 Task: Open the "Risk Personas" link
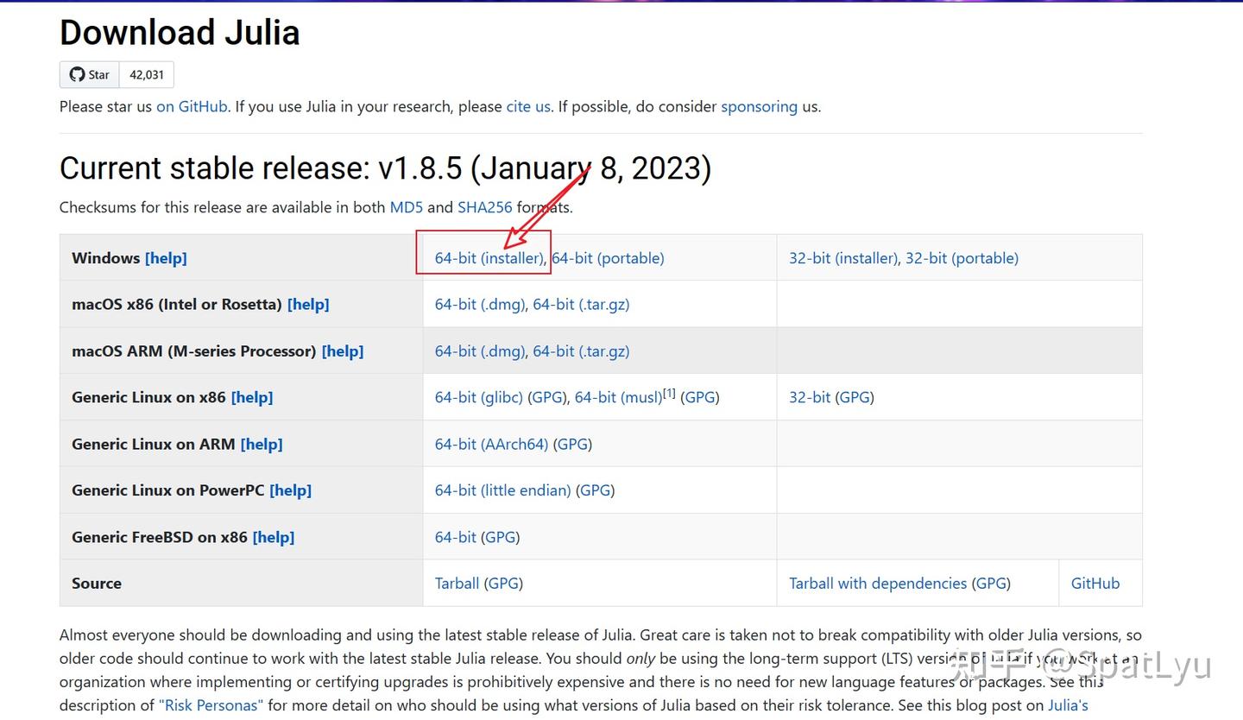[x=211, y=705]
